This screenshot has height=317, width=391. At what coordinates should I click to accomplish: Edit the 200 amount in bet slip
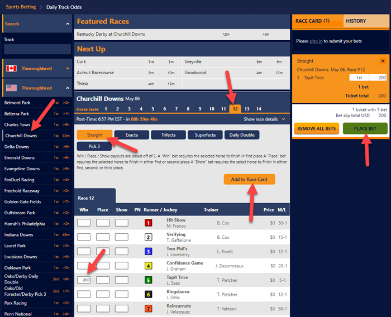coord(378,78)
